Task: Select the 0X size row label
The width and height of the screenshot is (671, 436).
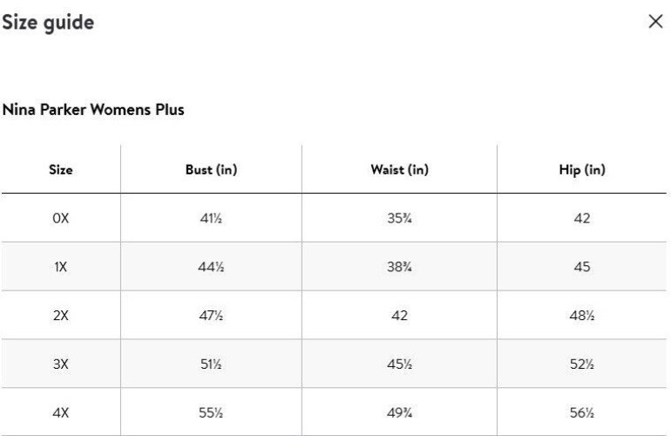Action: coord(61,218)
